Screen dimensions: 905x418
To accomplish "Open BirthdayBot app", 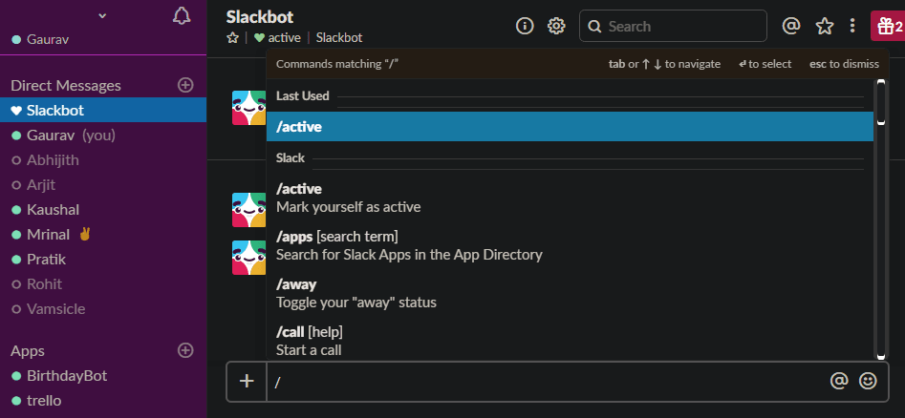I will [103, 376].
